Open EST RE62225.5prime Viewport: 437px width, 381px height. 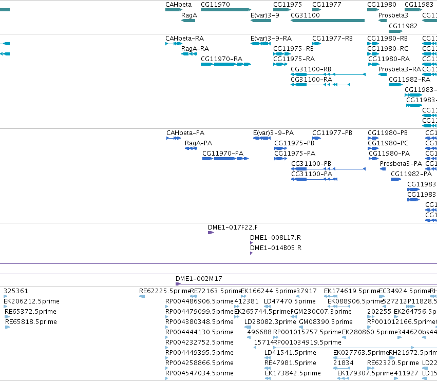[142, 296]
